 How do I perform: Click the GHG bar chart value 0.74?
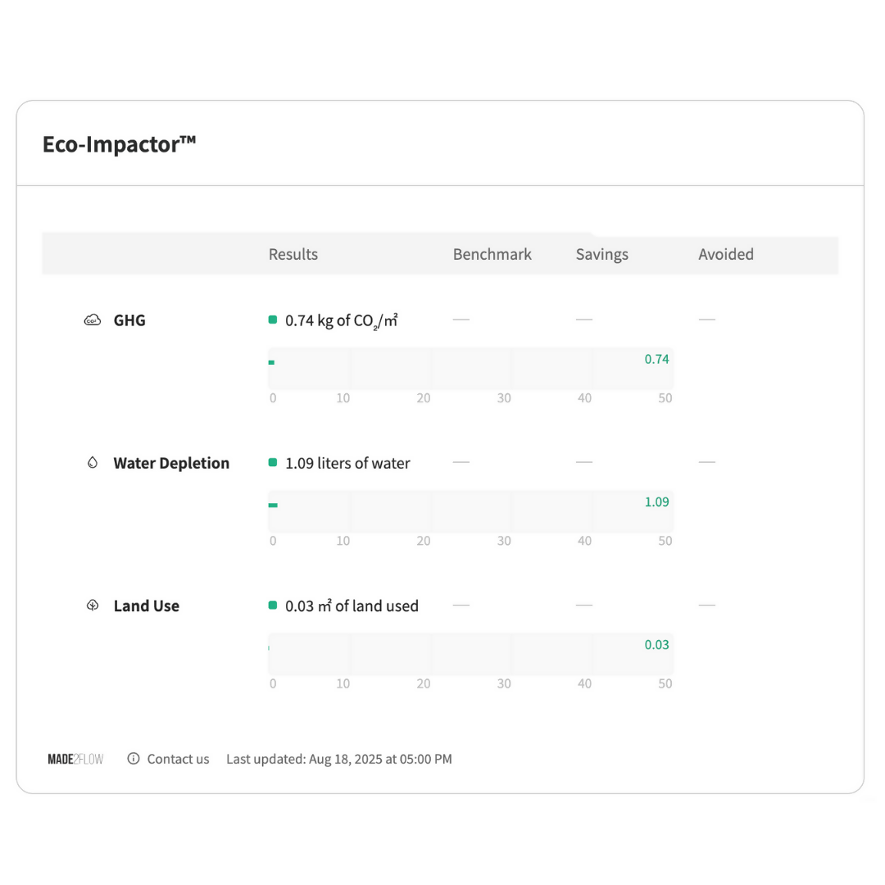(x=656, y=359)
